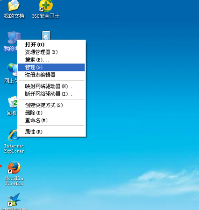The height and width of the screenshot is (210, 199).
Task: Click the 360安全卫士 label text
Action: pos(46,16)
